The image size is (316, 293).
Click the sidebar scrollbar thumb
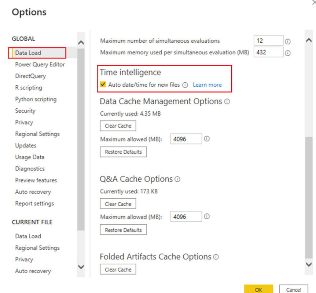81,139
